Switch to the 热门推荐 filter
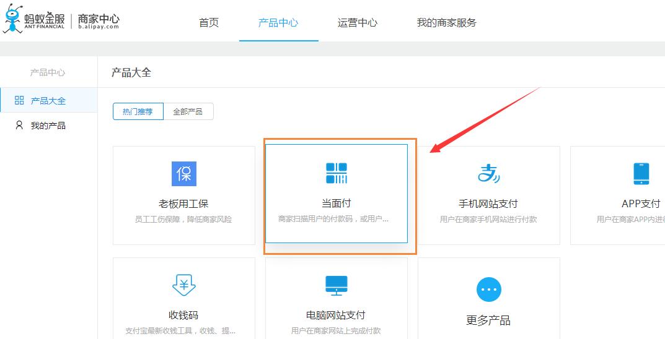Image resolution: width=665 pixels, height=339 pixels. point(138,111)
